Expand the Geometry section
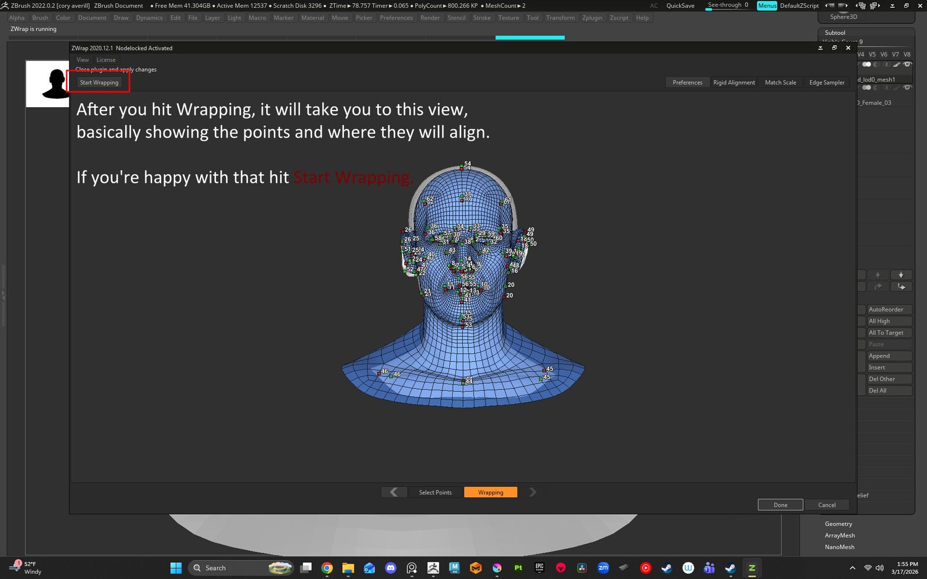 pos(838,524)
